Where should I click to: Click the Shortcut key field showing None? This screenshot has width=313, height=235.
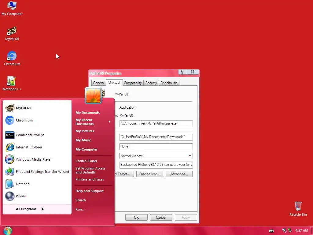point(156,147)
